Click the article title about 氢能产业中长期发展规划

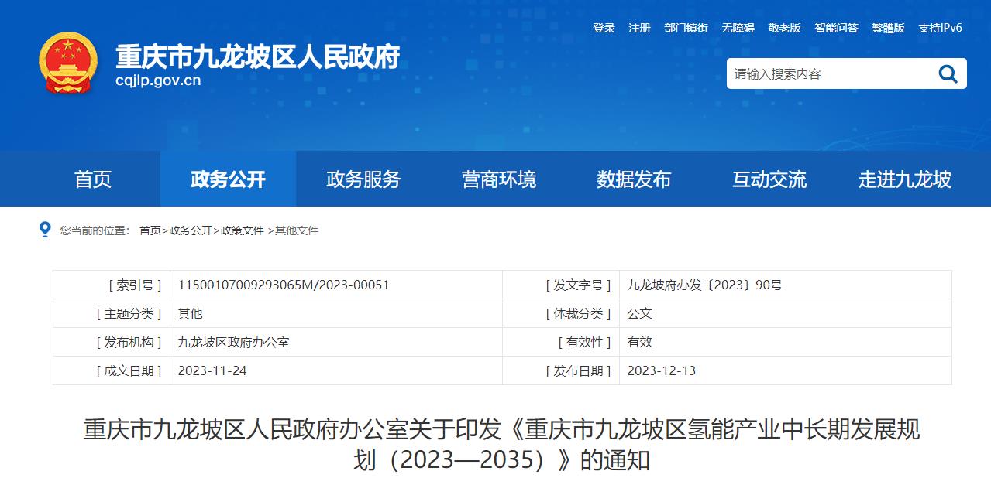click(x=501, y=445)
